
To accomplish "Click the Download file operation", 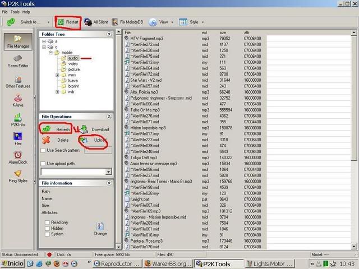I will (94, 129).
